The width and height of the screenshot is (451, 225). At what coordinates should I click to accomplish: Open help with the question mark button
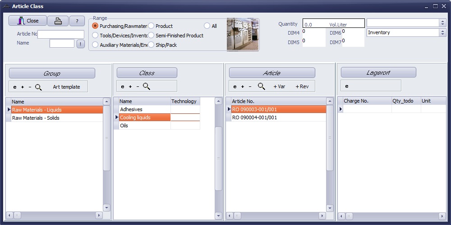(x=77, y=21)
